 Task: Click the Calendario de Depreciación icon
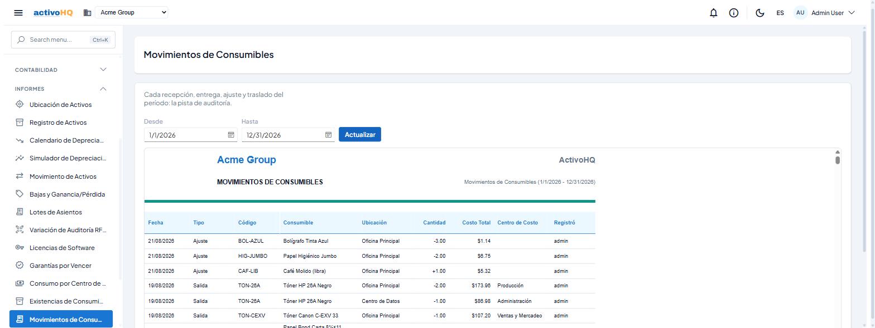(x=20, y=140)
